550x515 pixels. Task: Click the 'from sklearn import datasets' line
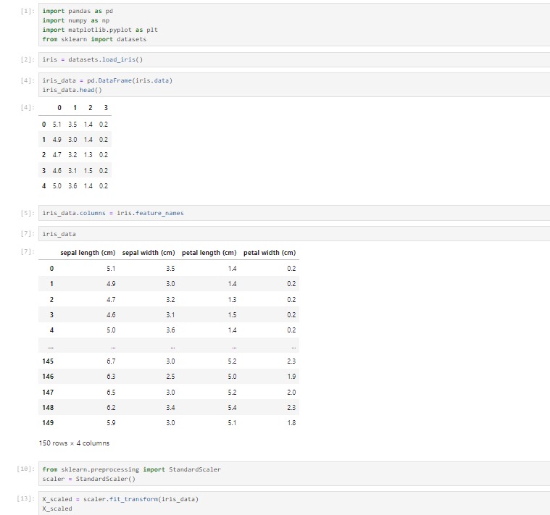click(x=94, y=39)
